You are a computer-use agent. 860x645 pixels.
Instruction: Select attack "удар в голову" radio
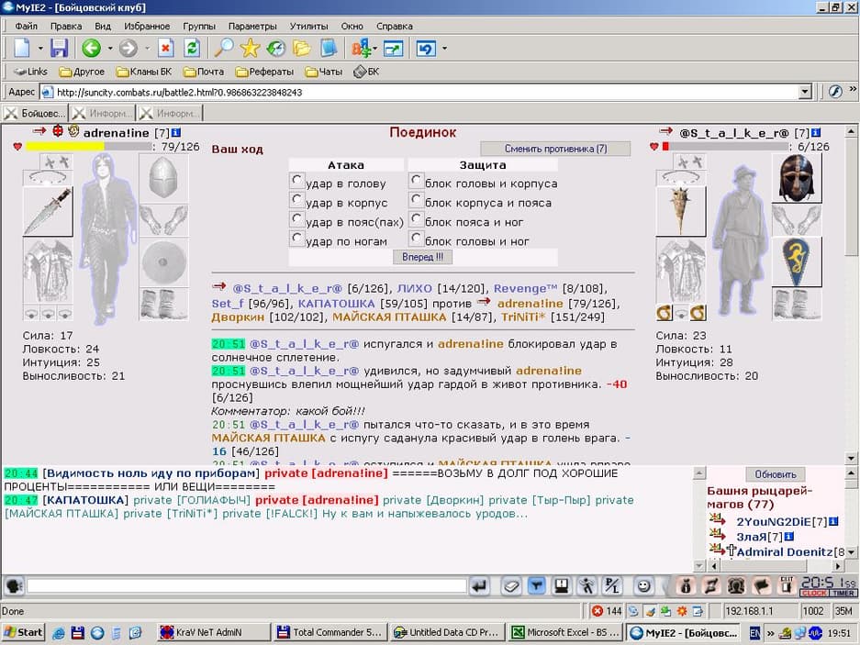pyautogui.click(x=296, y=182)
